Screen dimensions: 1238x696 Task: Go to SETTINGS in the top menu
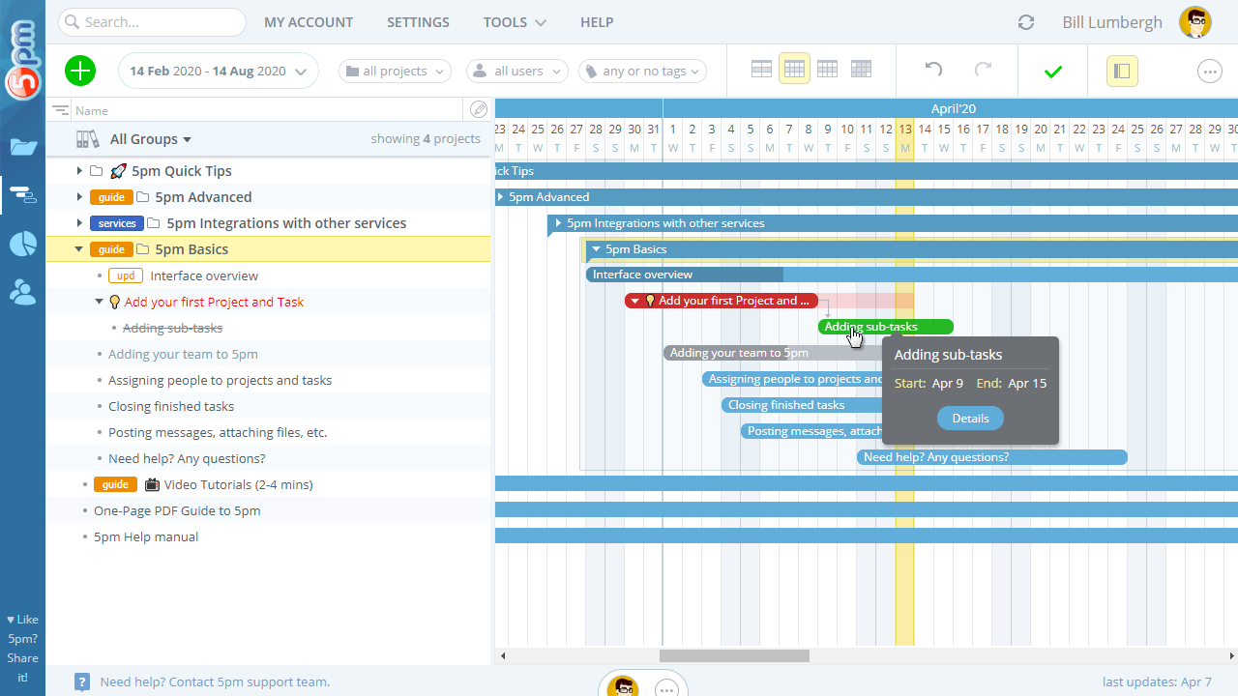418,21
